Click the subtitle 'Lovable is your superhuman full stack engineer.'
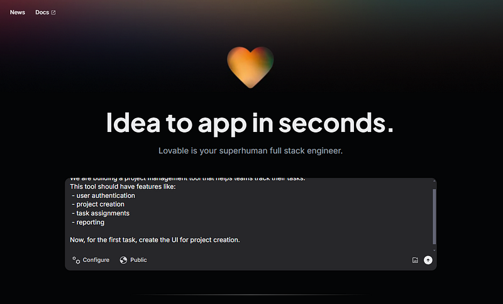 click(250, 151)
